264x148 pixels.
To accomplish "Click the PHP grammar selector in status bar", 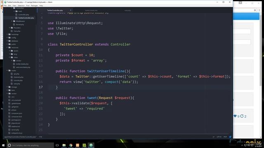I will click(225, 137).
